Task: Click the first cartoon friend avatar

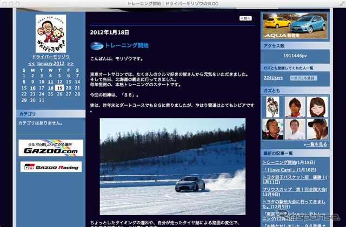Action: click(x=272, y=107)
